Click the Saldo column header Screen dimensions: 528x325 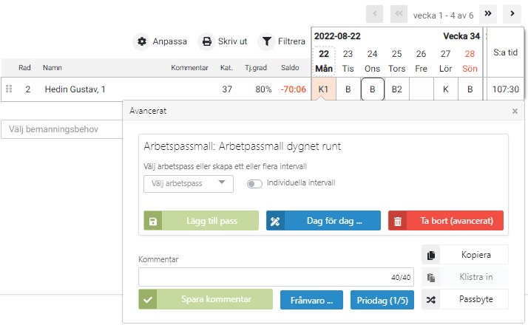pyautogui.click(x=290, y=68)
